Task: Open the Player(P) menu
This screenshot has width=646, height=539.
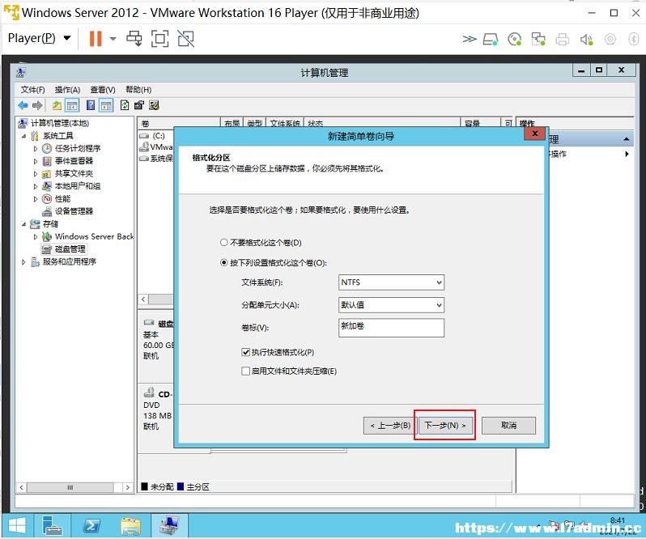Action: 39,38
